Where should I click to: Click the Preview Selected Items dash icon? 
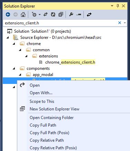79,14
